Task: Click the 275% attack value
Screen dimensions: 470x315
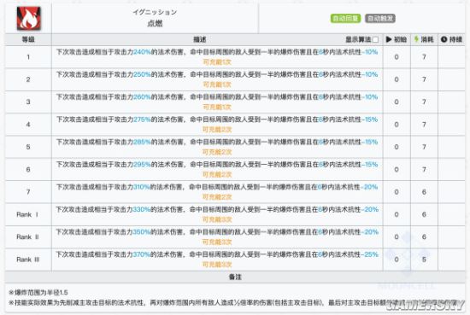Action: [142, 120]
